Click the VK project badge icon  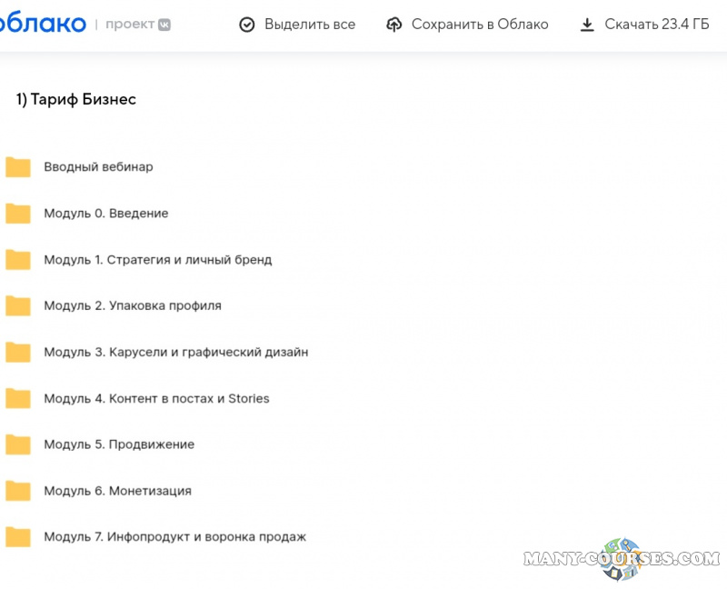(x=164, y=25)
